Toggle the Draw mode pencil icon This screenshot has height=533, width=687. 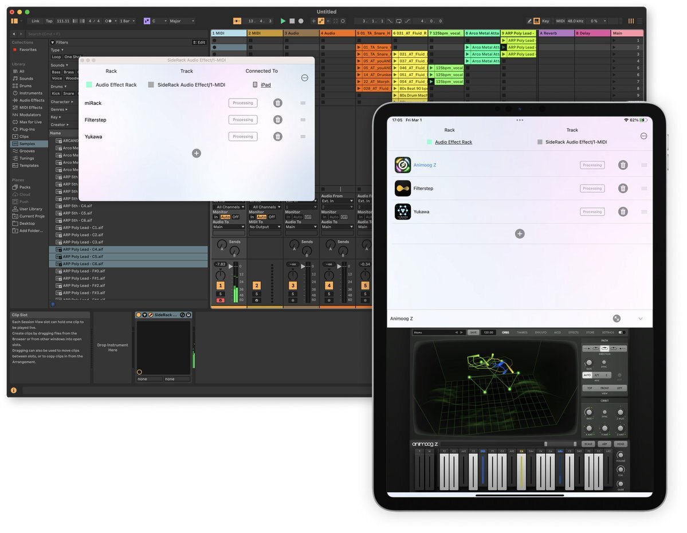[529, 21]
